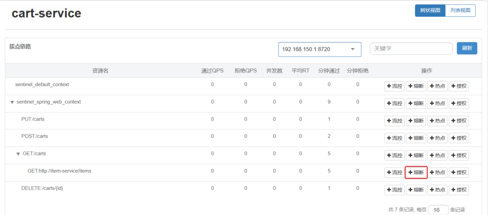Image resolution: width=488 pixels, height=215 pixels.
Task: Switch to tree view tab (树状视图)
Action: [x=430, y=10]
